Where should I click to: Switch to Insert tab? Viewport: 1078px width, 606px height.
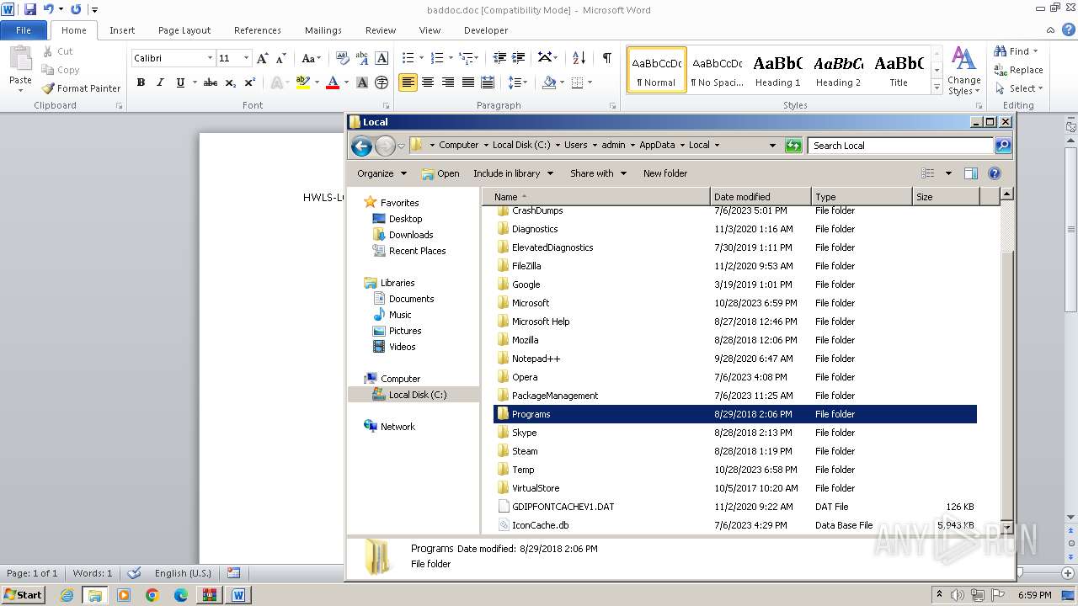pyautogui.click(x=122, y=30)
